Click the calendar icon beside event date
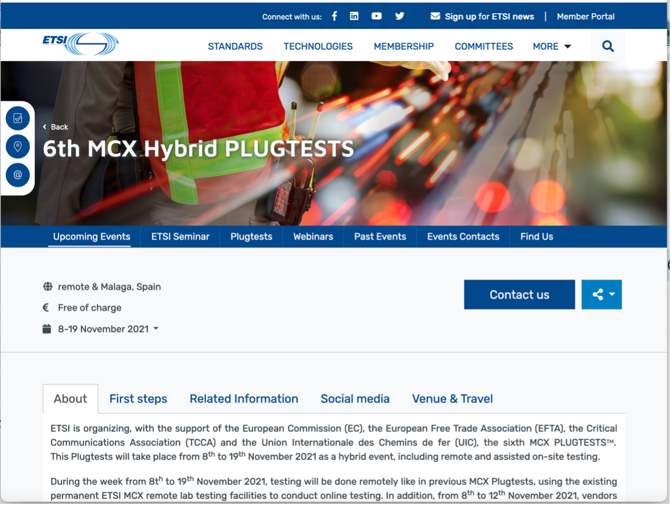 pos(47,329)
